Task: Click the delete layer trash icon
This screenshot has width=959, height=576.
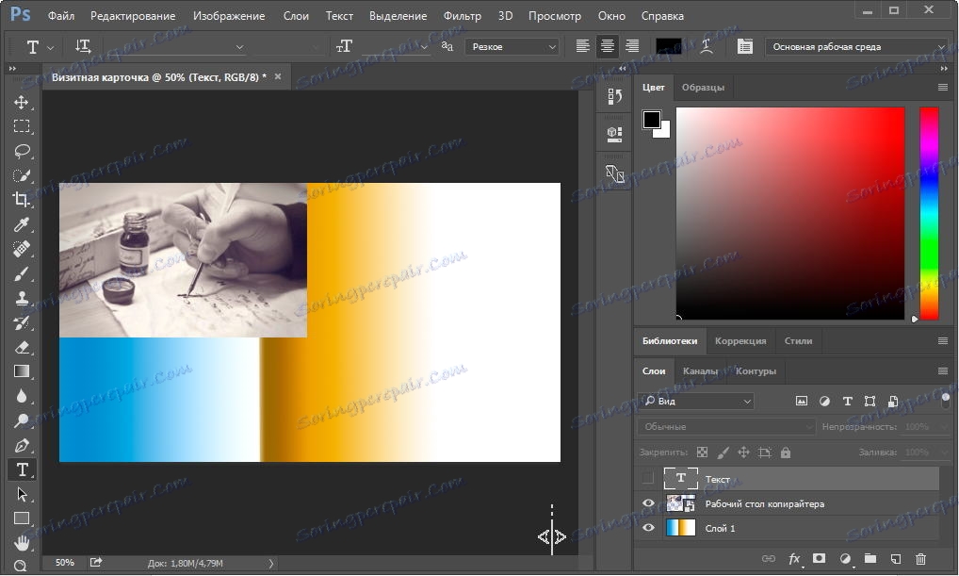Action: [x=920, y=559]
